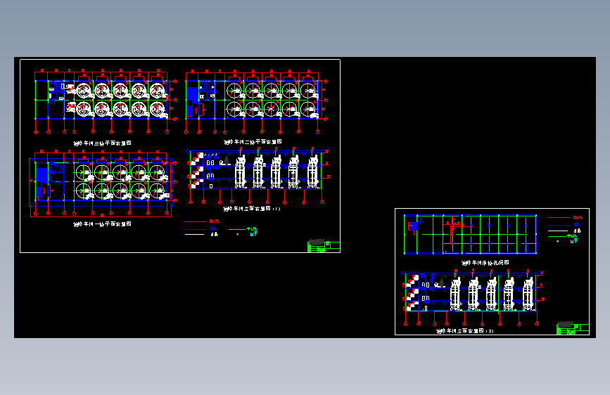Select the second-floor plan layout title text
This screenshot has width=610, height=395.
(x=253, y=142)
